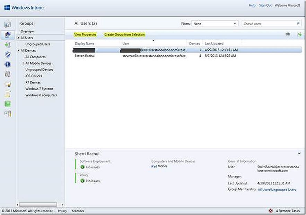This screenshot has height=215, width=306.
Task: Sort by the Last Updated column header
Action: tap(214, 43)
